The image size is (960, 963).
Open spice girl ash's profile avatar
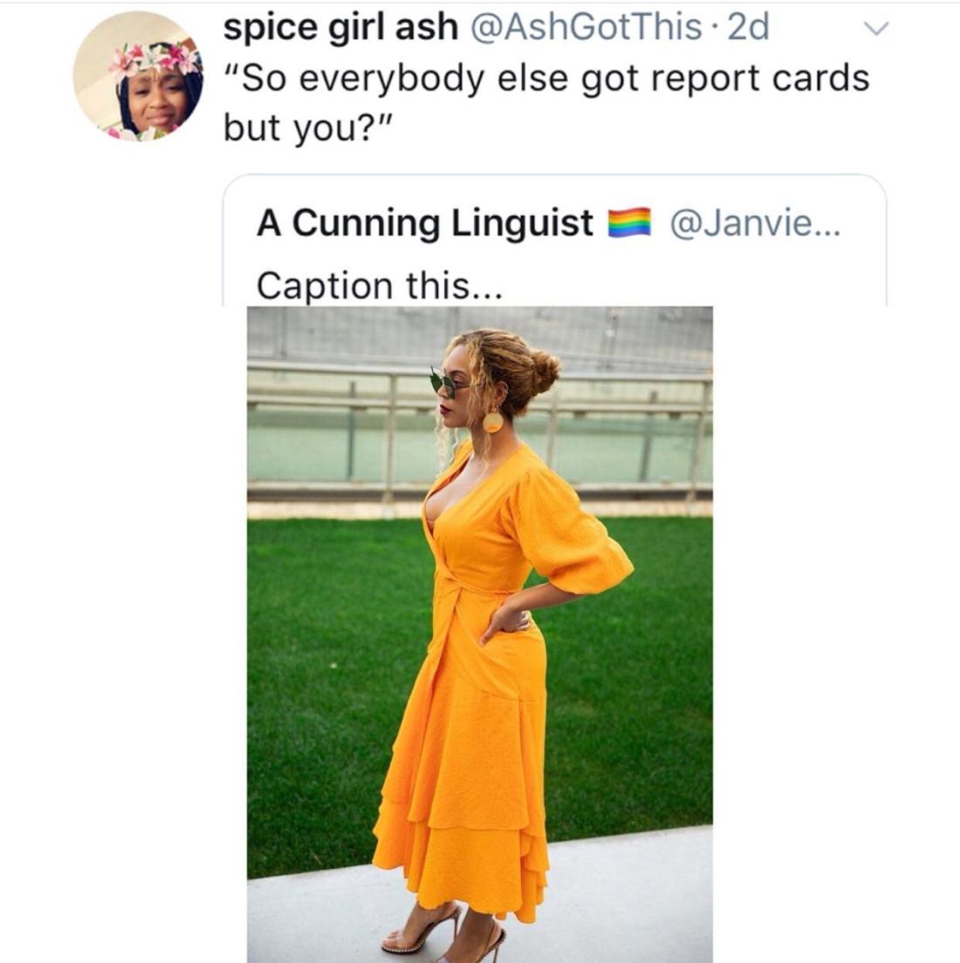pyautogui.click(x=138, y=76)
